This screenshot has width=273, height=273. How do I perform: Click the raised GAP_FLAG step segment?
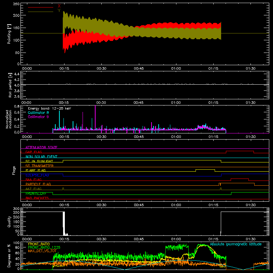click(x=240, y=151)
